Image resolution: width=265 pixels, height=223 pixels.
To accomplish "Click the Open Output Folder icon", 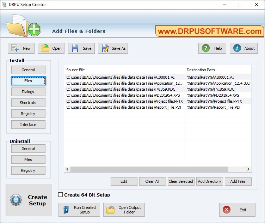I will [x=111, y=210].
